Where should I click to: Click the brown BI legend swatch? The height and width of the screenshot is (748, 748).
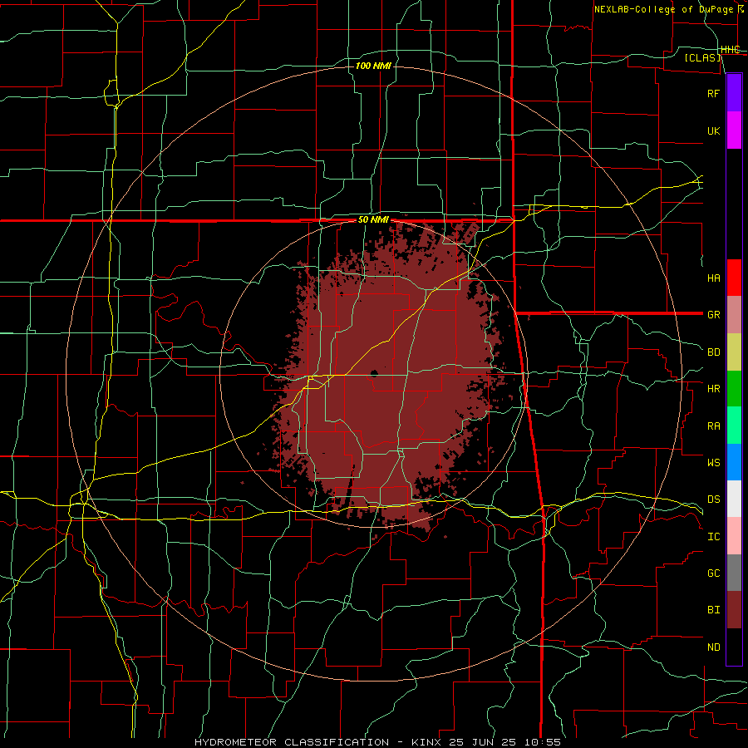[734, 610]
